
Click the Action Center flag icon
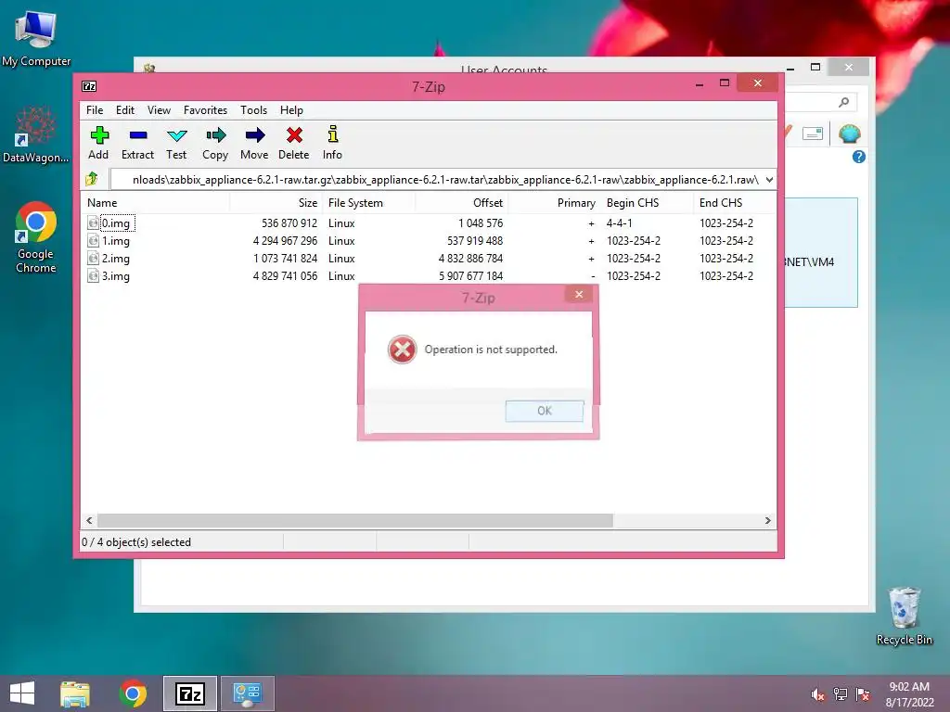tap(863, 694)
